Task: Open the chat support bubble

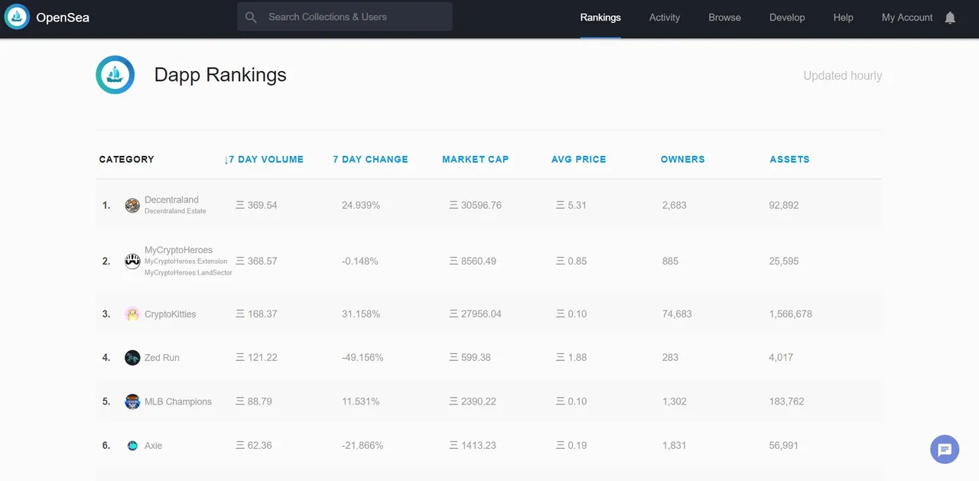Action: (x=945, y=449)
